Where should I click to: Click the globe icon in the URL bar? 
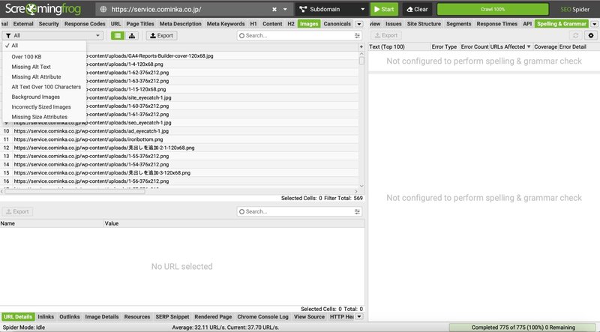103,9
